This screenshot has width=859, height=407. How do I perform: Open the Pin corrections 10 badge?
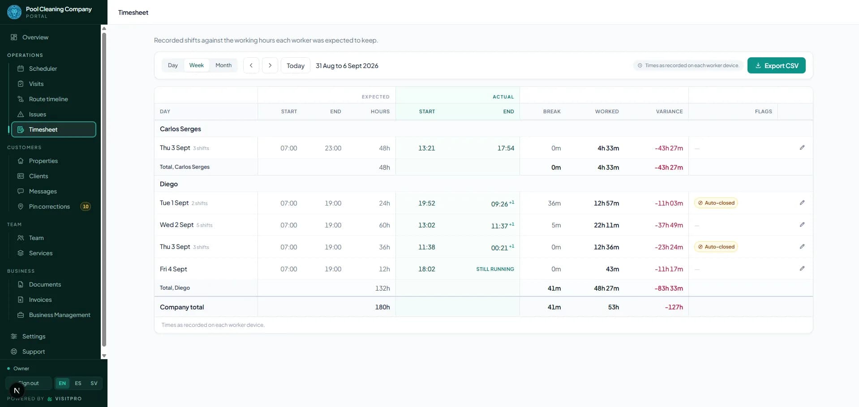pyautogui.click(x=86, y=206)
